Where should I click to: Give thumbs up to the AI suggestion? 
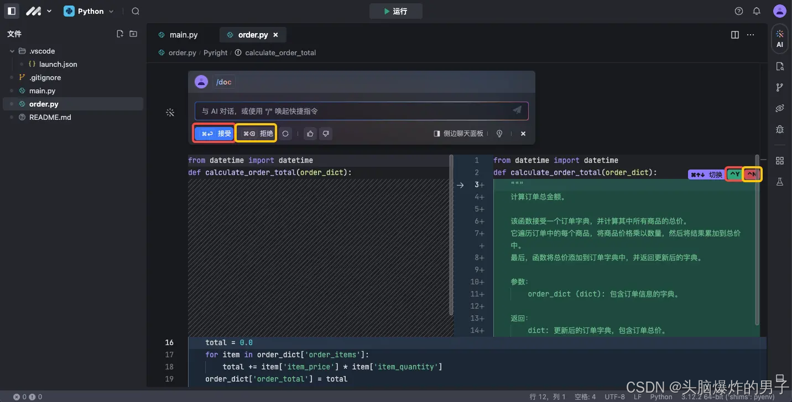point(310,133)
